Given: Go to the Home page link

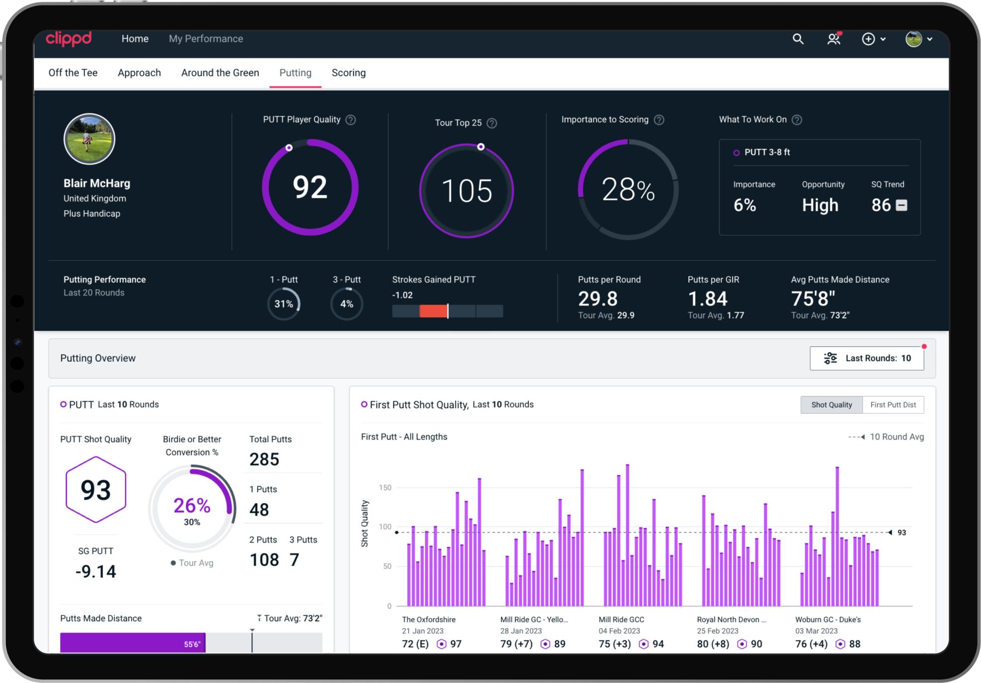Looking at the screenshot, I should (135, 39).
